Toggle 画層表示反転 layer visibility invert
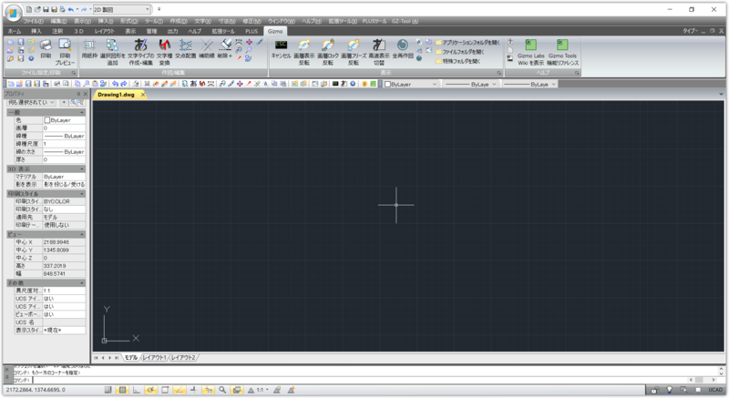Viewport: 729px width, 398px height. (304, 49)
